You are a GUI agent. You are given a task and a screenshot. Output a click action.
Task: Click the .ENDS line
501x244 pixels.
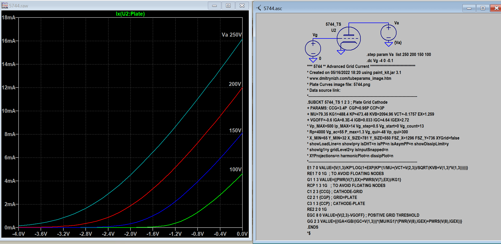(313, 227)
